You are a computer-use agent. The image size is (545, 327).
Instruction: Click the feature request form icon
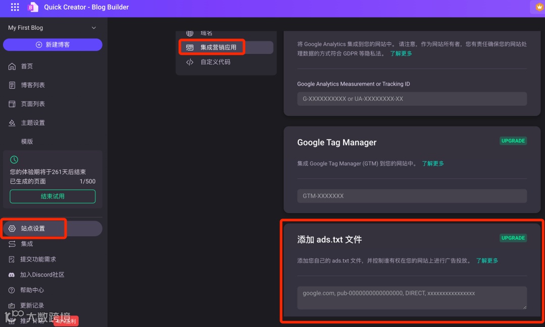click(12, 259)
